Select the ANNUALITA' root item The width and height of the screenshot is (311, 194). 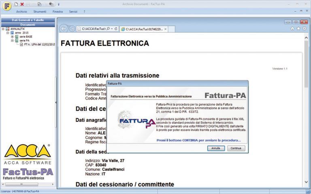click(18, 29)
